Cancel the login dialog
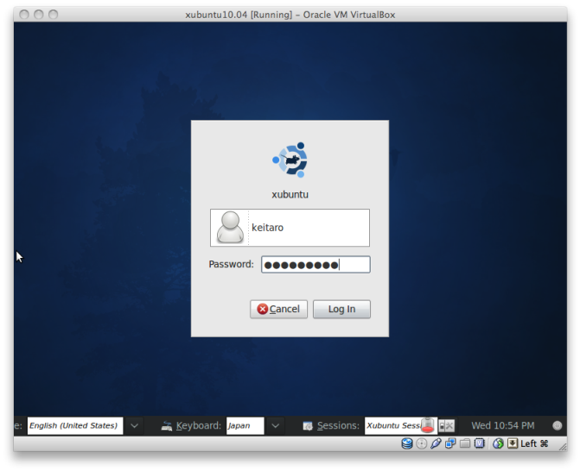 (x=278, y=309)
